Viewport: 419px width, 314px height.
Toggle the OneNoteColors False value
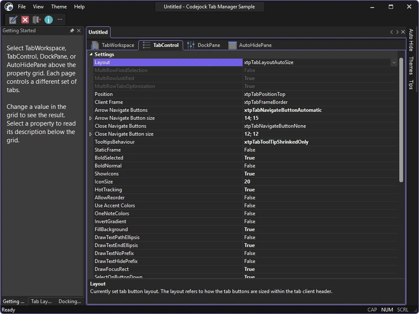click(250, 214)
